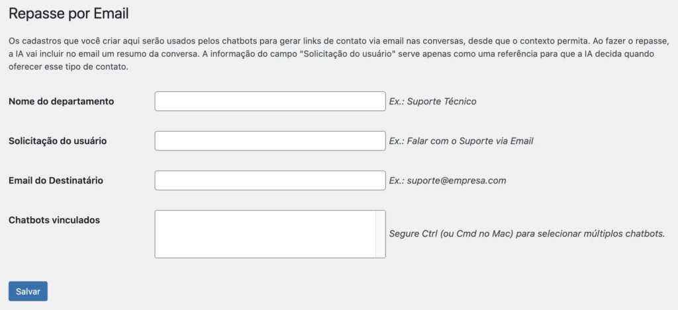Click the scrollbar of the chatbots list
Image resolution: width=678 pixels, height=310 pixels.
(380, 234)
